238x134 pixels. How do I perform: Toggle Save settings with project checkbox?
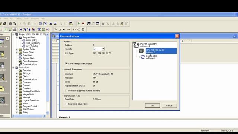(x=66, y=64)
